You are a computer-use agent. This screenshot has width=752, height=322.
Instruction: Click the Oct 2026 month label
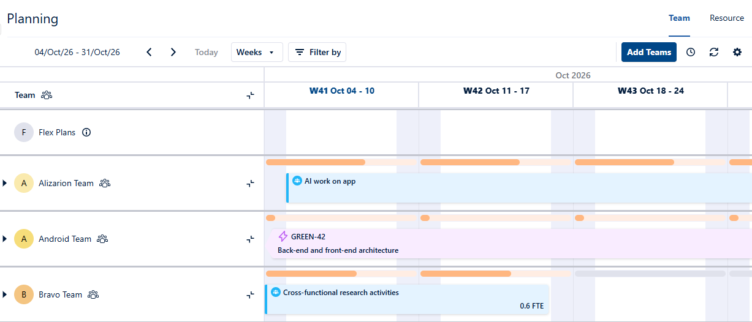tap(573, 75)
